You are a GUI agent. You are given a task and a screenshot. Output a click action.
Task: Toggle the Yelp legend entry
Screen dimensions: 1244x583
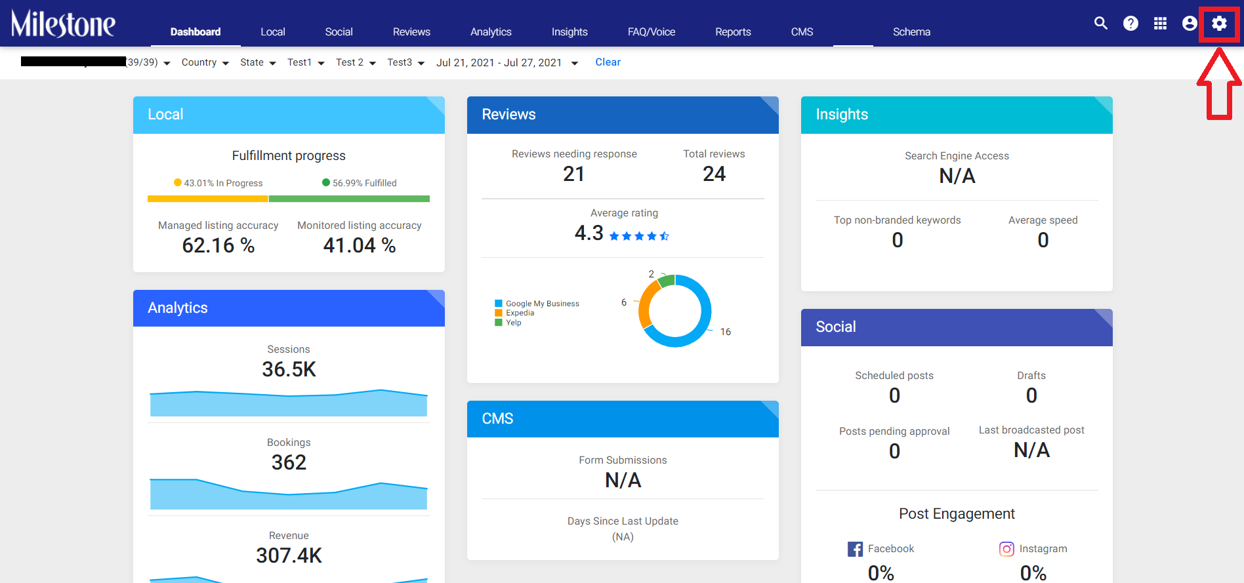pos(508,323)
